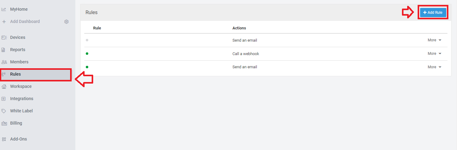The image size is (457, 150).
Task: Click the Members people icon
Action: 4,62
